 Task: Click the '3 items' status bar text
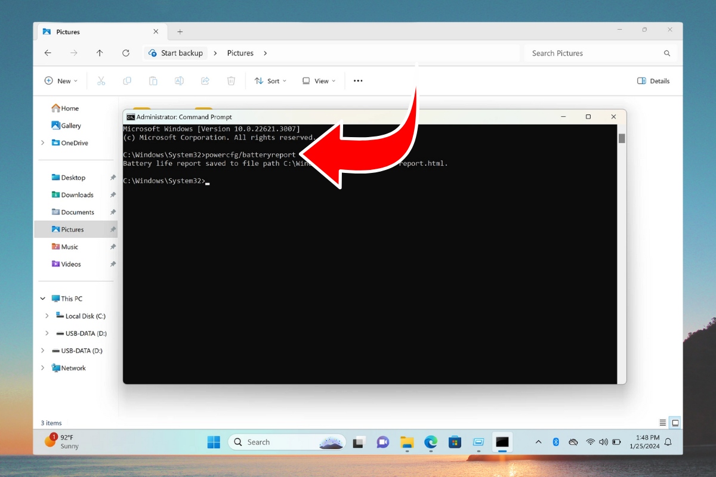pos(51,423)
